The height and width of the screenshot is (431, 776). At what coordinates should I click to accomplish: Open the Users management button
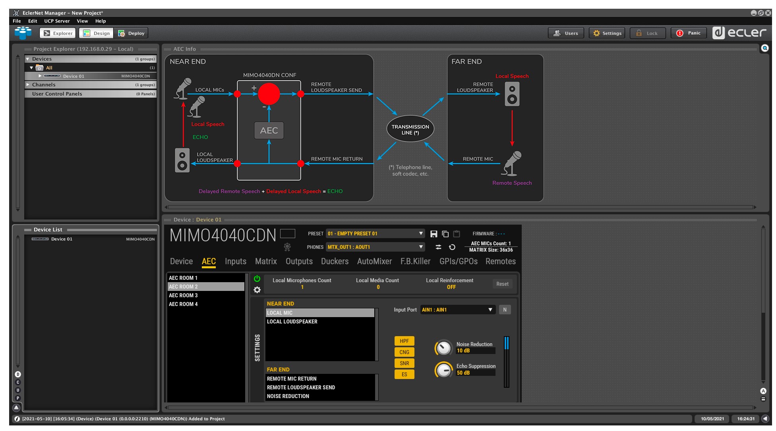[566, 33]
